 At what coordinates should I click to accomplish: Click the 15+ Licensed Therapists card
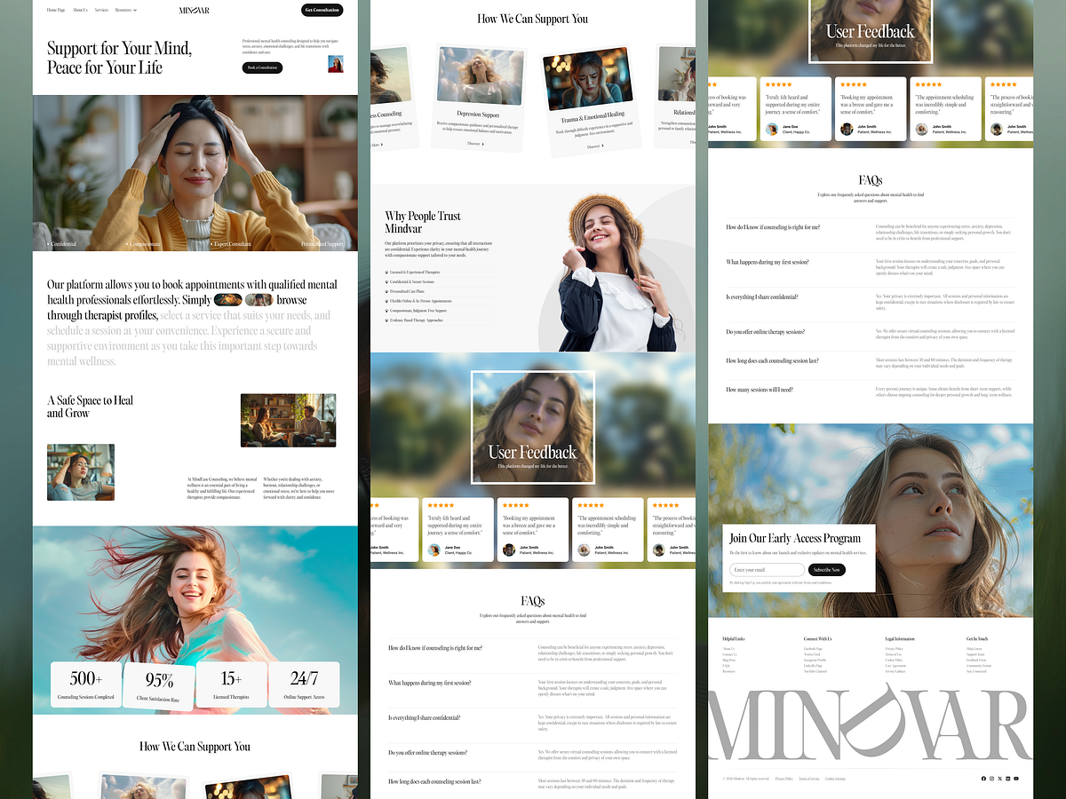231,684
